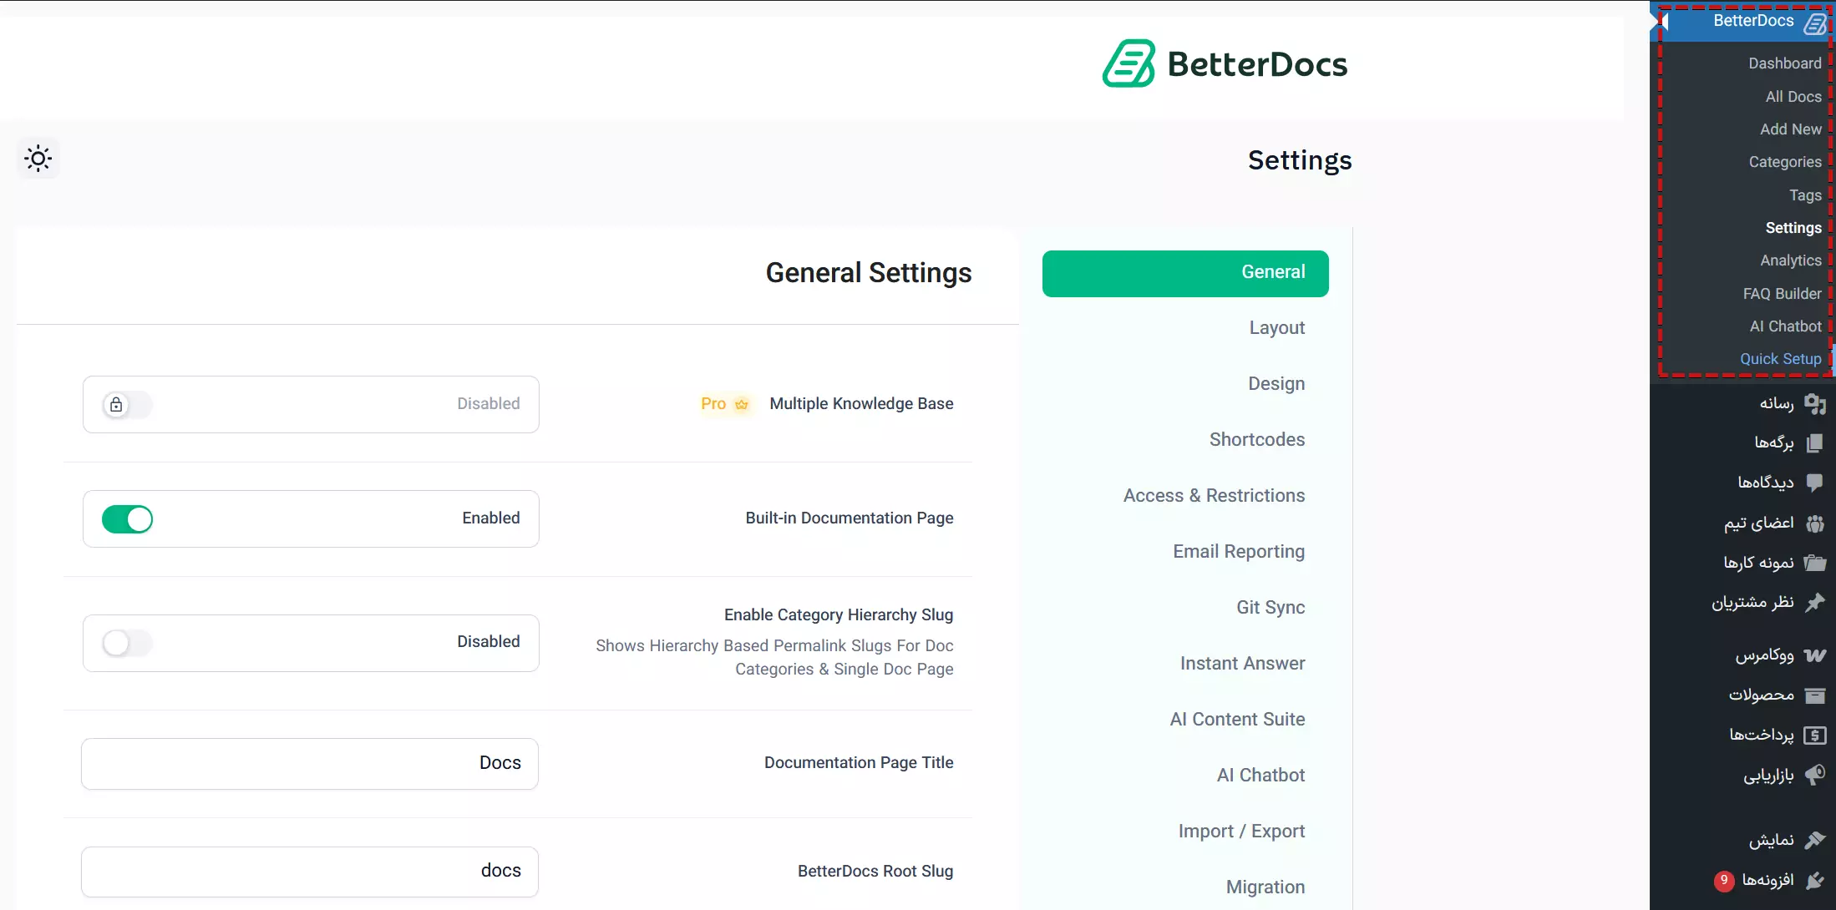Click the BetterDocs menu icon in the sidebar

1814,23
